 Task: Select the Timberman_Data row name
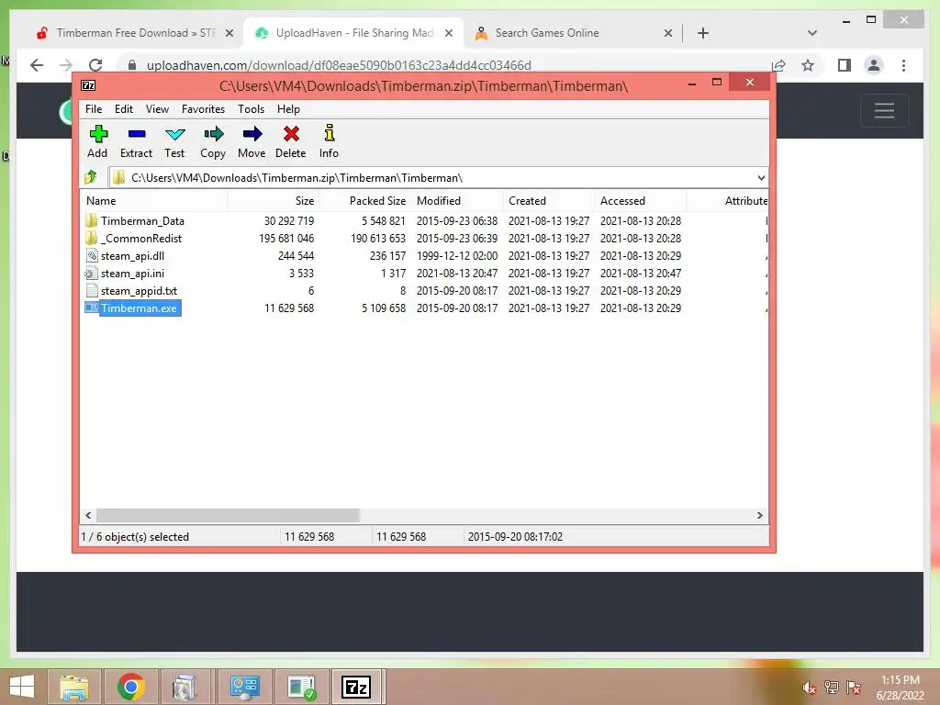pyautogui.click(x=142, y=220)
